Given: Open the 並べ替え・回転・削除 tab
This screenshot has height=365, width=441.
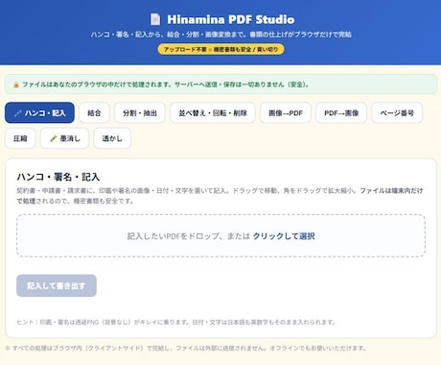Looking at the screenshot, I should click(213, 112).
